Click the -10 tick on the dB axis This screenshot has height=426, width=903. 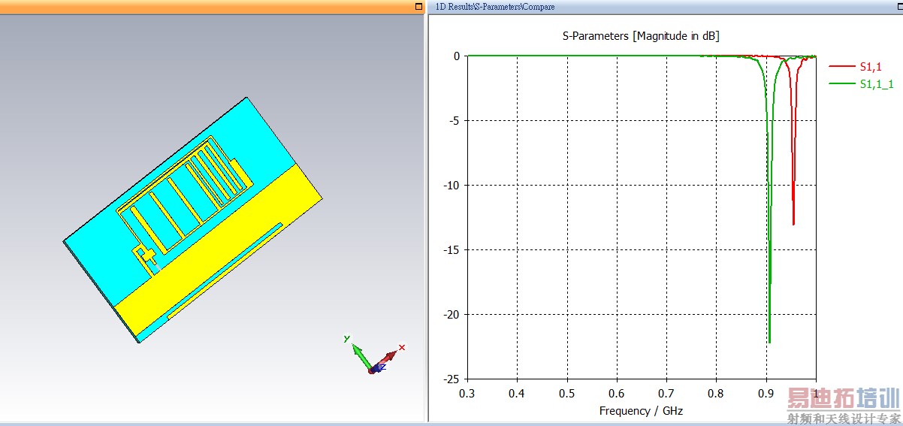click(451, 186)
